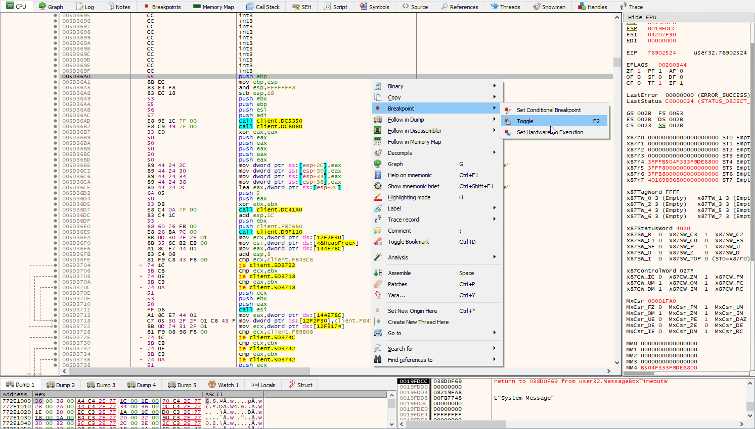Switch to the Memory Map tab
This screenshot has height=429, width=755.
pyautogui.click(x=213, y=7)
